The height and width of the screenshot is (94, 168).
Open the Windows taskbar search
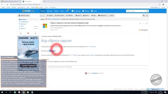(6, 92)
